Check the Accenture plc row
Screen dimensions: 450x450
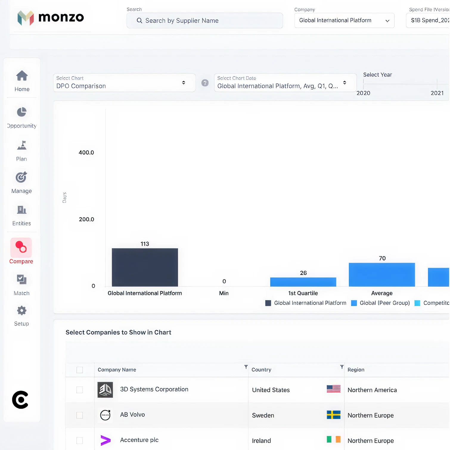tap(80, 440)
